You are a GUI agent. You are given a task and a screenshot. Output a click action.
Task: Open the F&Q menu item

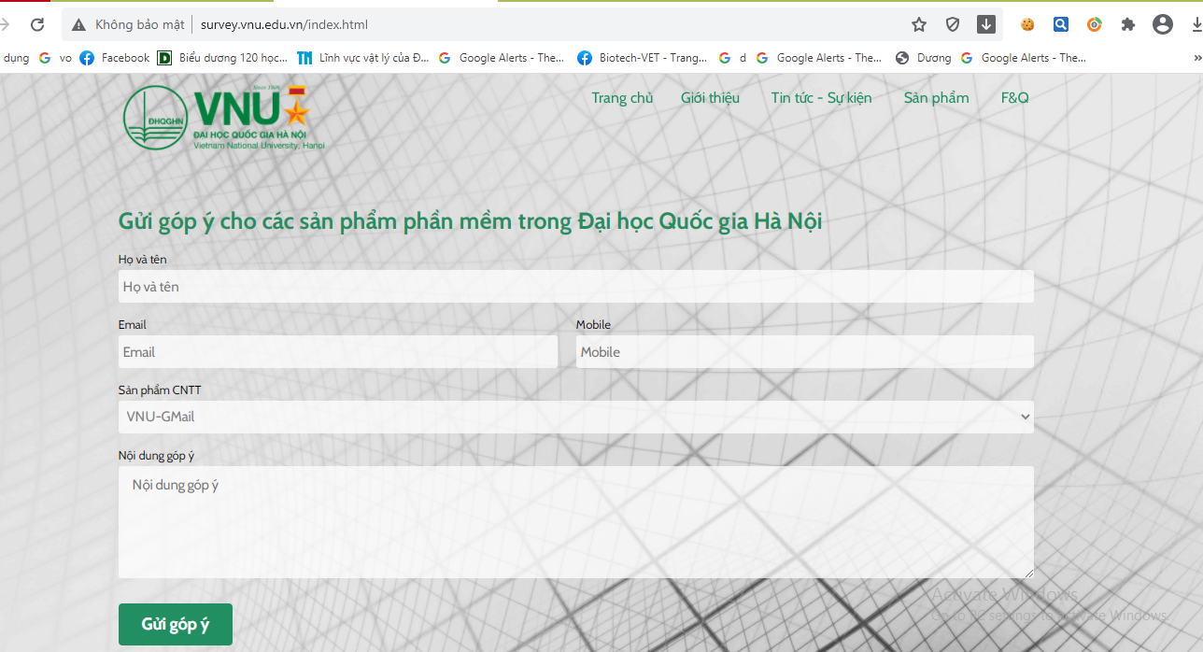(1015, 98)
